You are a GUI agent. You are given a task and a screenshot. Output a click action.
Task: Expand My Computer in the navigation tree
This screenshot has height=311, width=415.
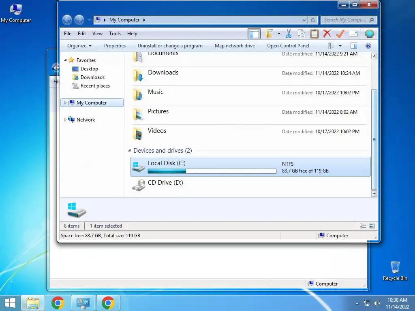65,102
